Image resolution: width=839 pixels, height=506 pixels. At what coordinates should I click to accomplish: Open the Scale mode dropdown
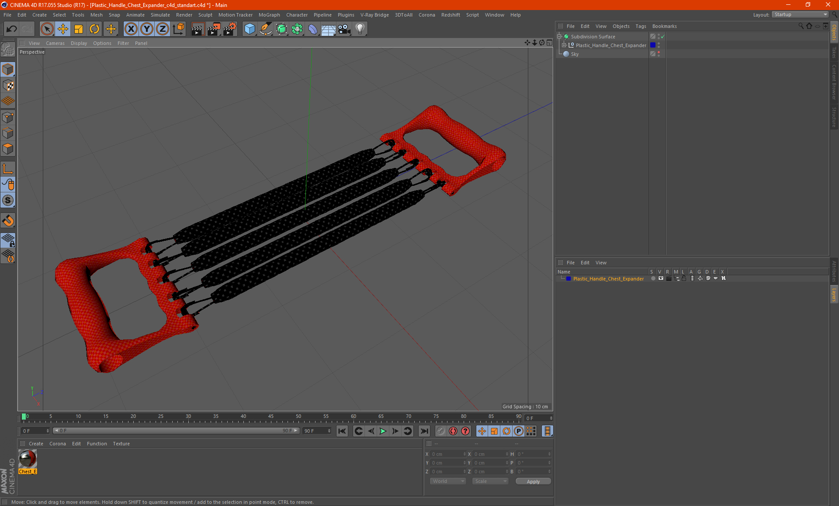490,481
